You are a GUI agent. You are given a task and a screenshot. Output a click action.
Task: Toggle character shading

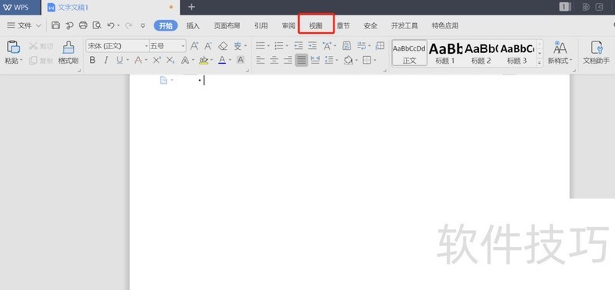click(x=241, y=61)
